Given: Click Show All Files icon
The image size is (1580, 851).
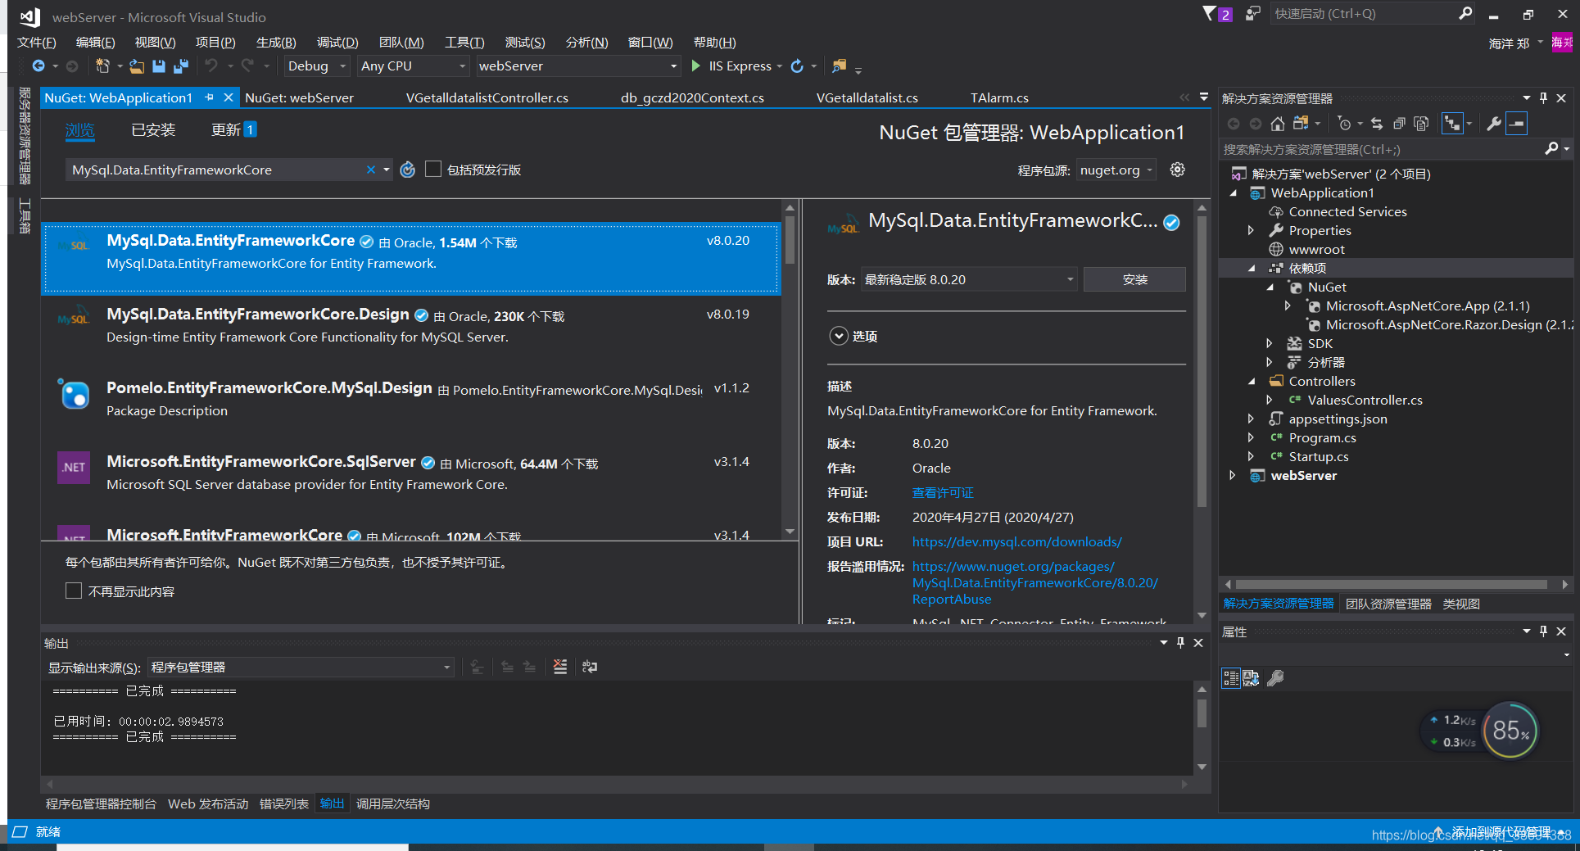Looking at the screenshot, I should [1421, 124].
